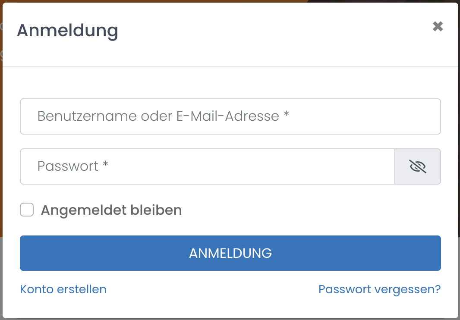460x320 pixels.
Task: Enable the "Angemeldet bleiben" checkbox
Action: coord(27,210)
